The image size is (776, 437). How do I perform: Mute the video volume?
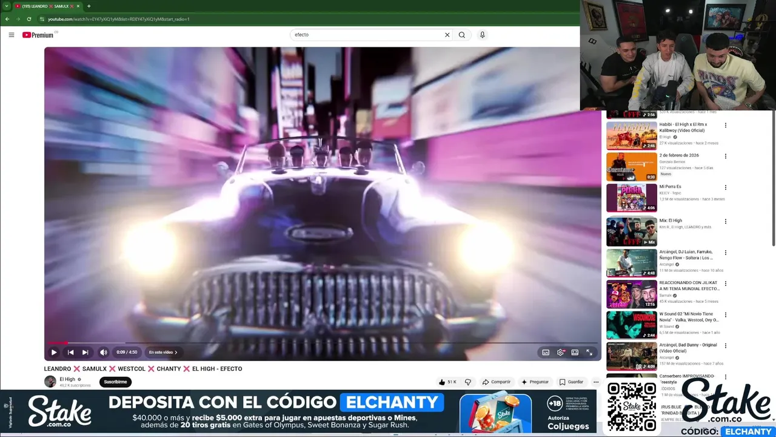click(104, 352)
